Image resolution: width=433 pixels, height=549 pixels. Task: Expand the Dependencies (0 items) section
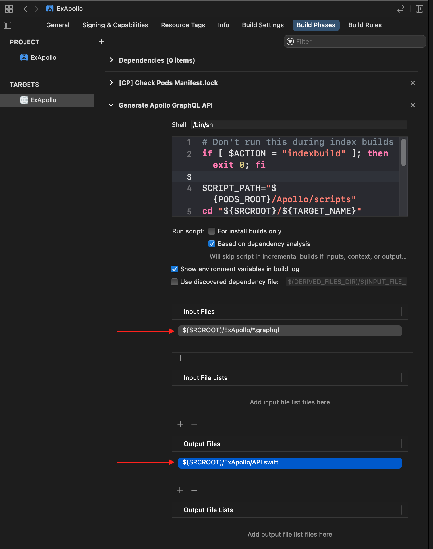[111, 60]
